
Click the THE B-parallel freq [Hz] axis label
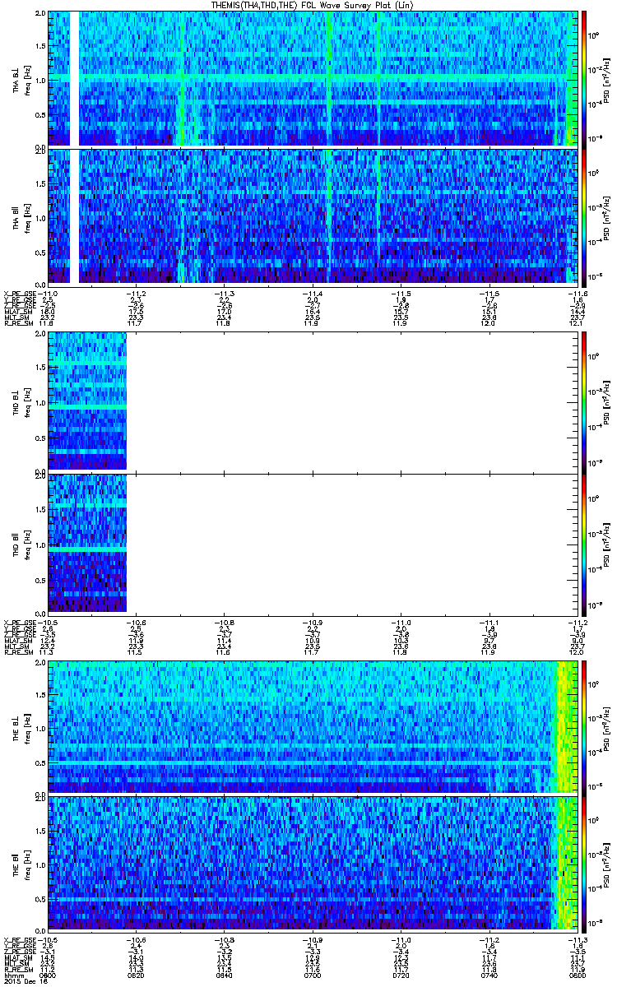pos(27,863)
